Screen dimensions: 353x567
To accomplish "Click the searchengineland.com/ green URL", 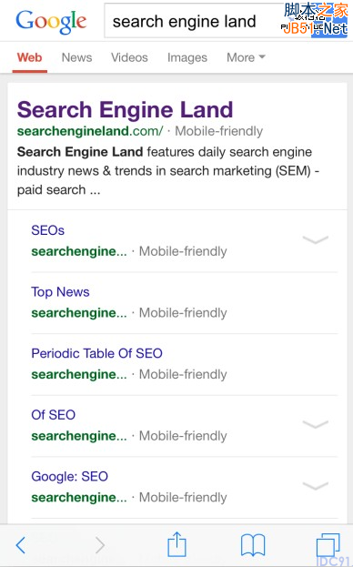I will [x=90, y=131].
